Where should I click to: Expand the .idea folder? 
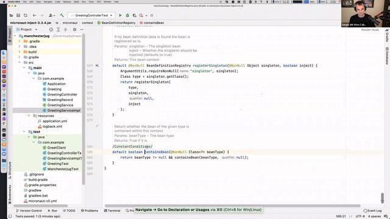click(x=19, y=46)
